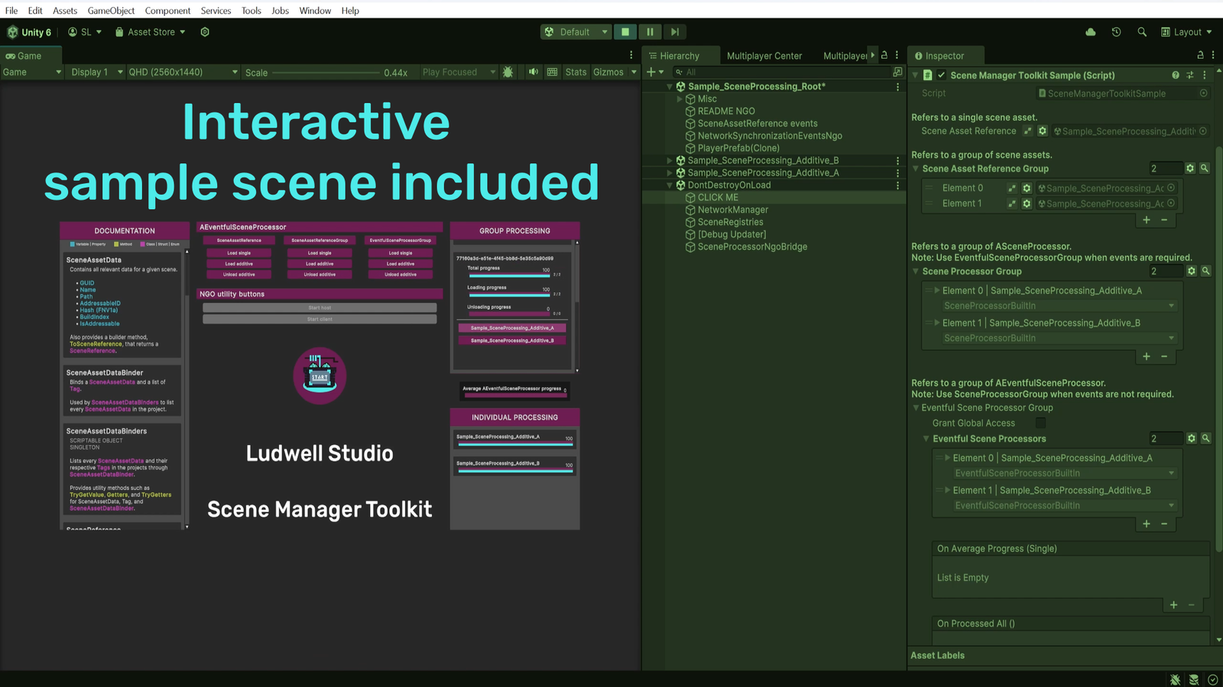Toggle the keyboard shortcuts icon in Game view
This screenshot has width=1223, height=687.
pyautogui.click(x=552, y=72)
